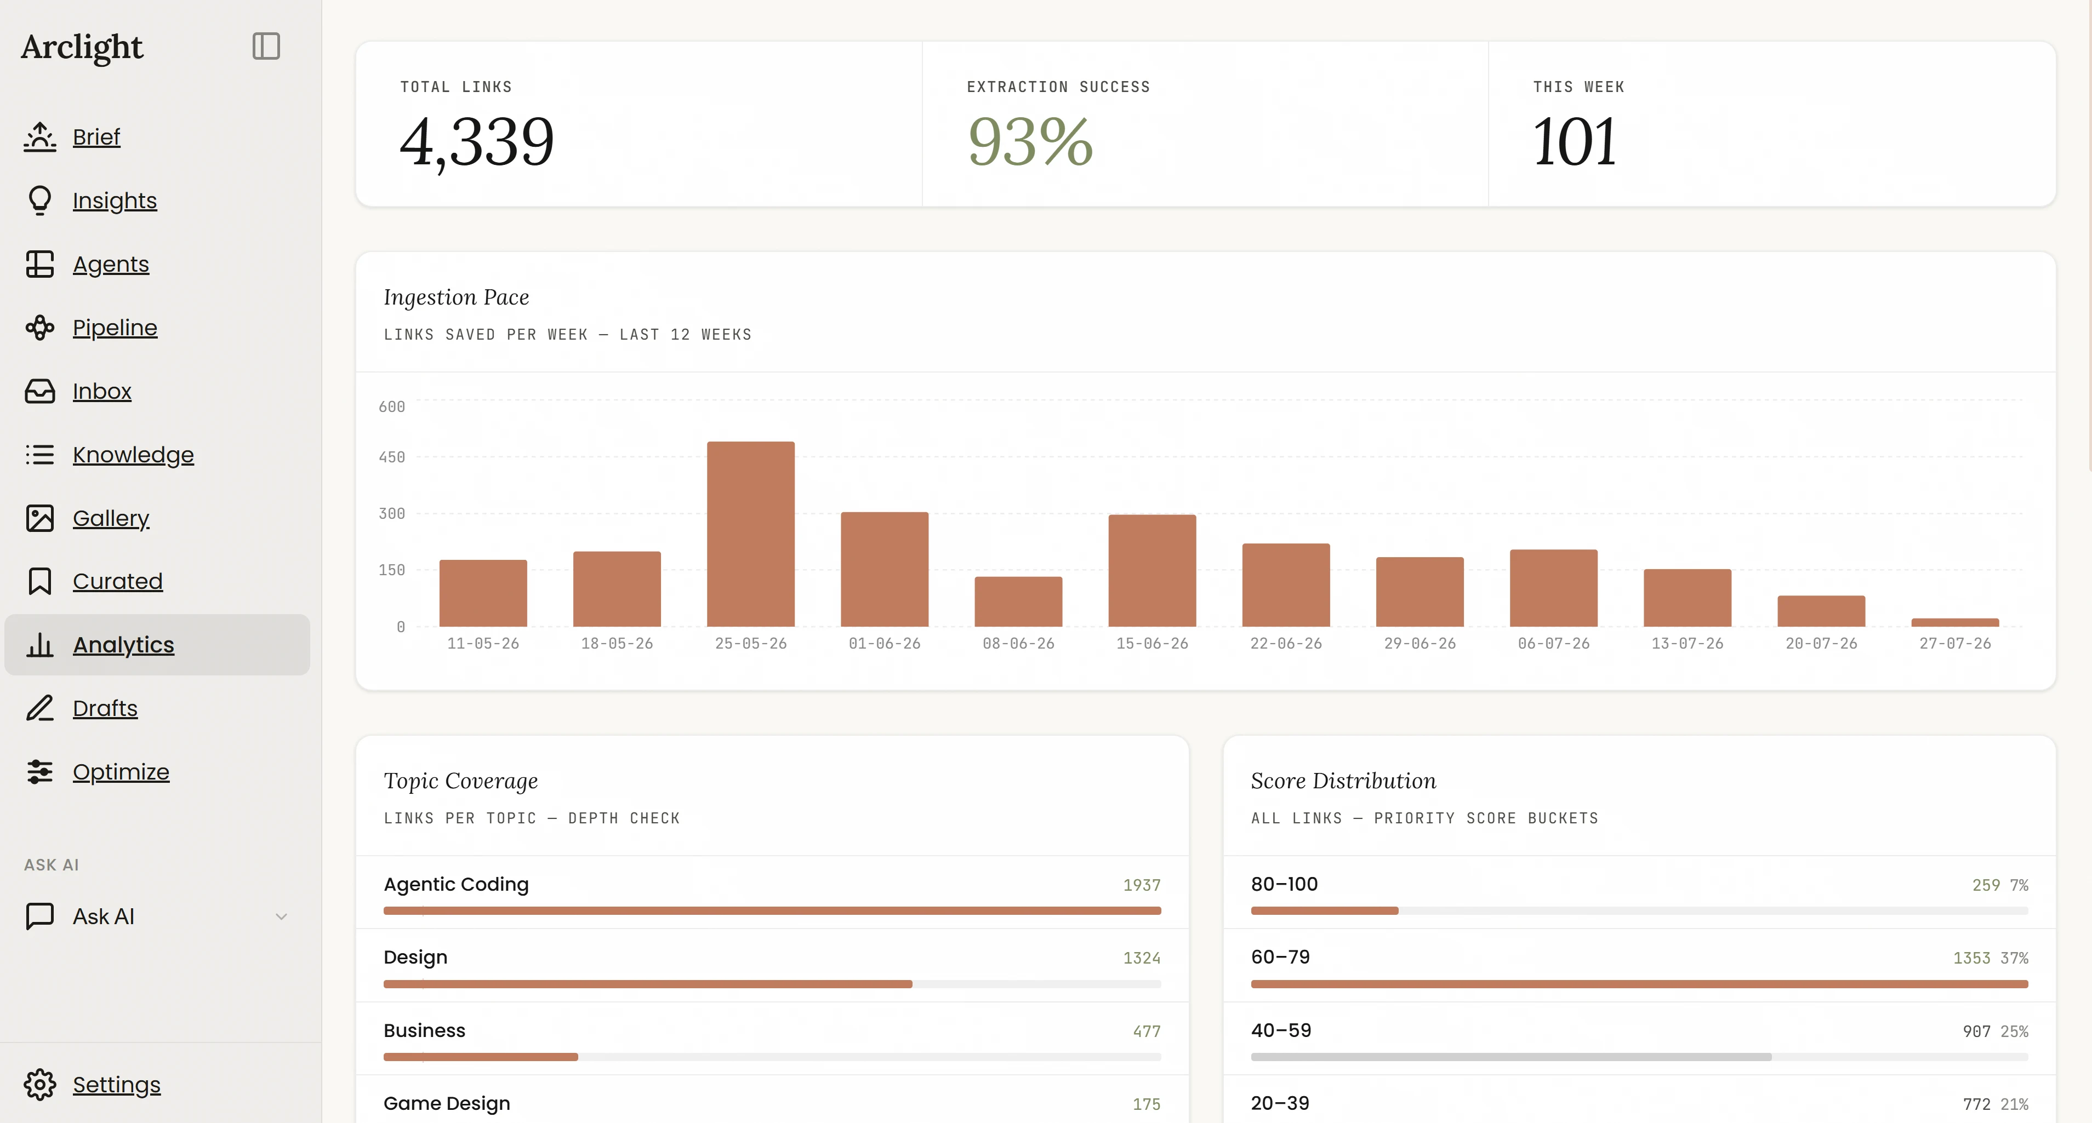
Task: Open the Inbox link
Action: point(102,391)
